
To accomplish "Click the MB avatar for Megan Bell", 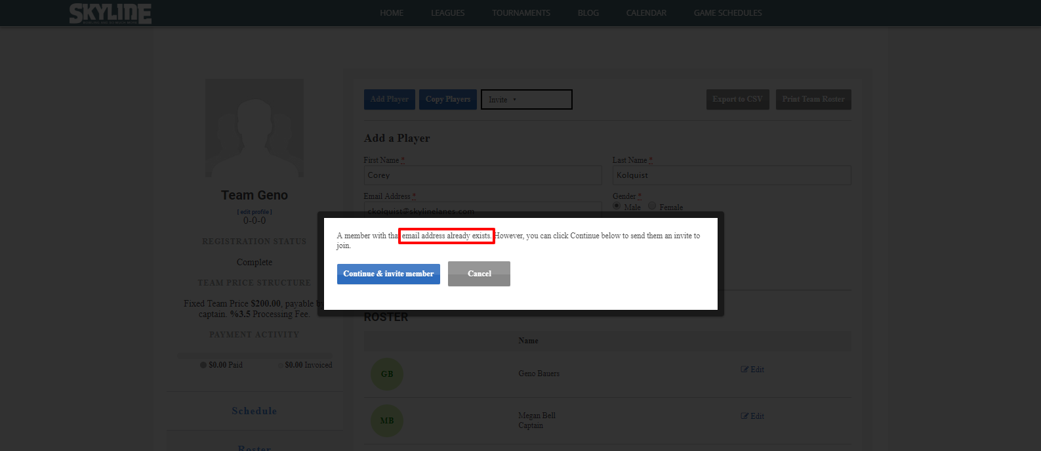I will [x=387, y=420].
